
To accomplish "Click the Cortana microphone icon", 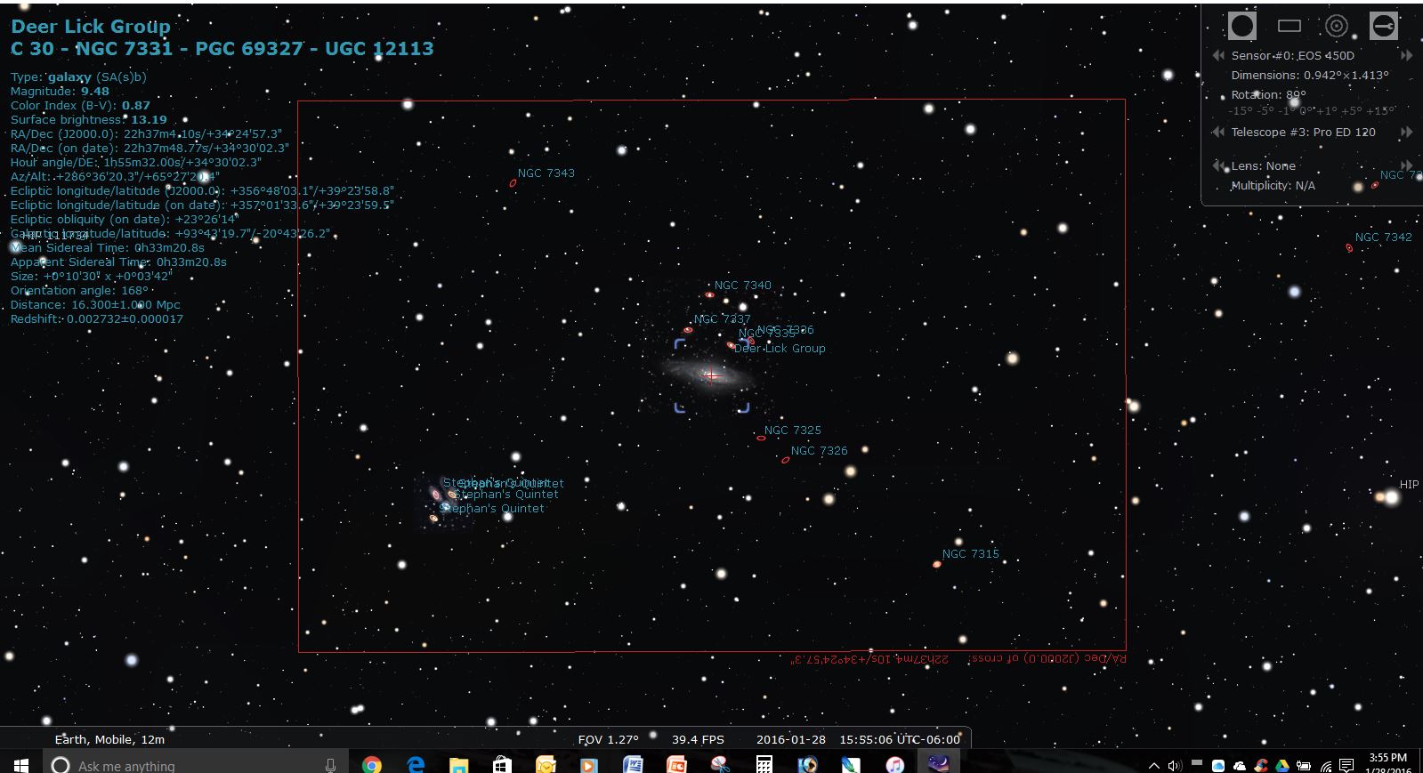I will click(x=330, y=765).
